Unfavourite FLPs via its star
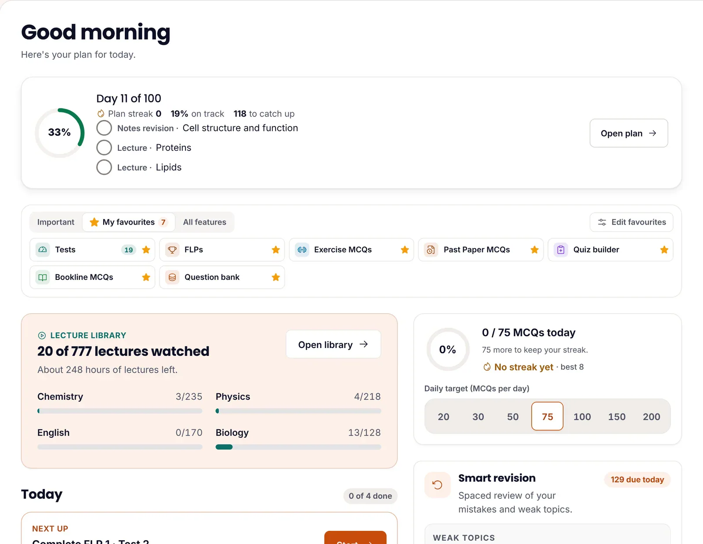The image size is (703, 544). (x=276, y=250)
